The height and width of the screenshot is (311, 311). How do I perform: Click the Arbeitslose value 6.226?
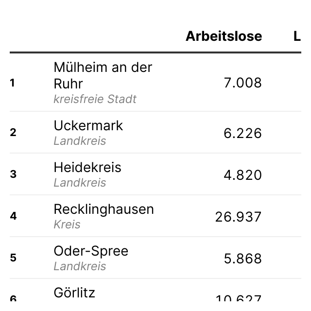[242, 133]
